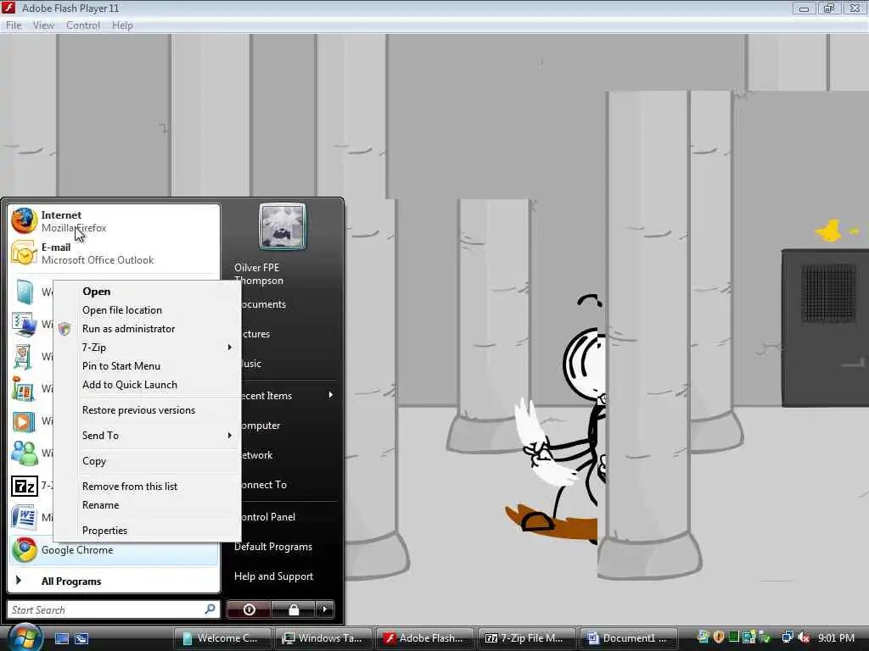
Task: Open Mozilla Firefox Internet shortcut
Action: pos(115,221)
